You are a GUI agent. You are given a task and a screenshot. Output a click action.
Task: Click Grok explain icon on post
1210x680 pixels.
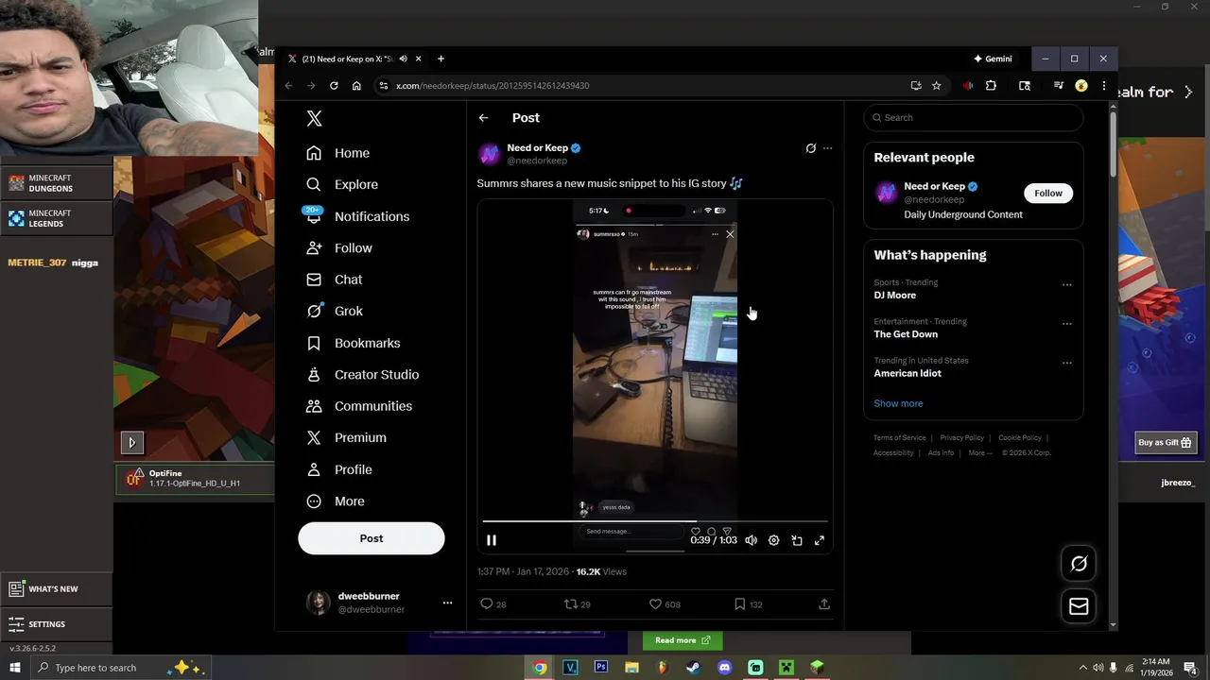point(810,148)
